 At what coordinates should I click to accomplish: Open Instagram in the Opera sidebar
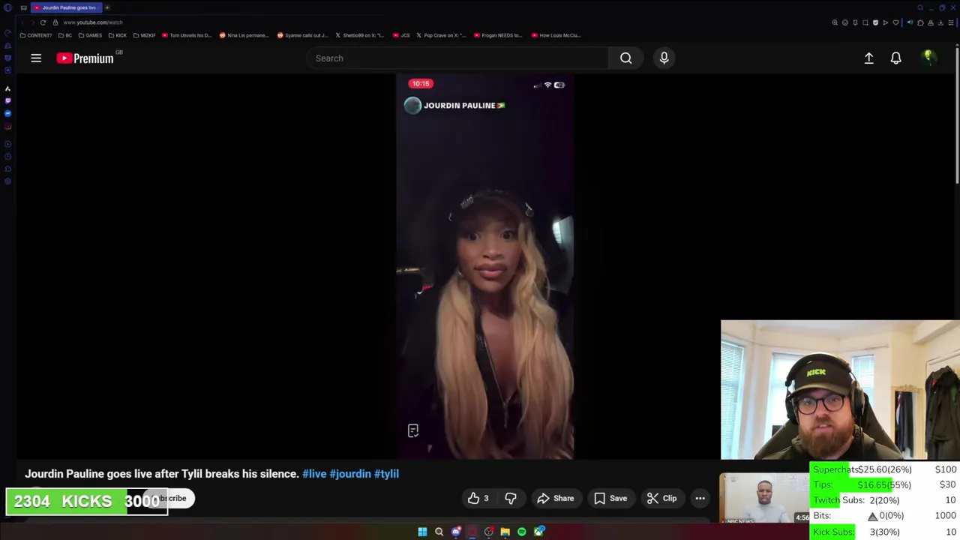tap(7, 126)
